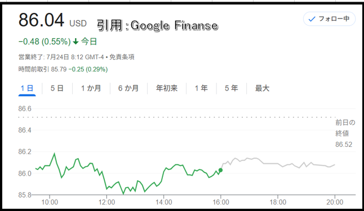364x211 pixels.
Task: Open the 5年 chart range
Action: tap(231, 88)
